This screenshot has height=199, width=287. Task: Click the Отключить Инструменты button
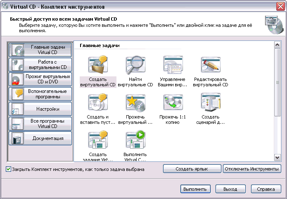(252, 169)
